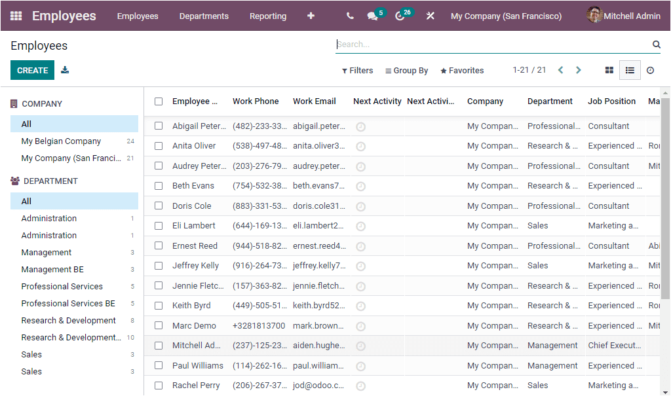Check the select-all checkbox in list header
This screenshot has width=671, height=396.
click(x=158, y=101)
